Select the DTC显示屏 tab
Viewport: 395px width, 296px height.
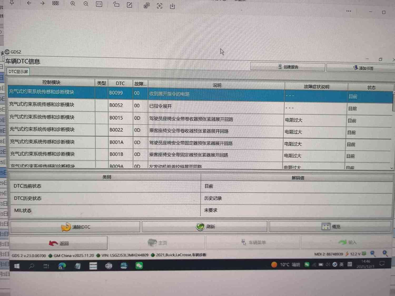pyautogui.click(x=18, y=72)
